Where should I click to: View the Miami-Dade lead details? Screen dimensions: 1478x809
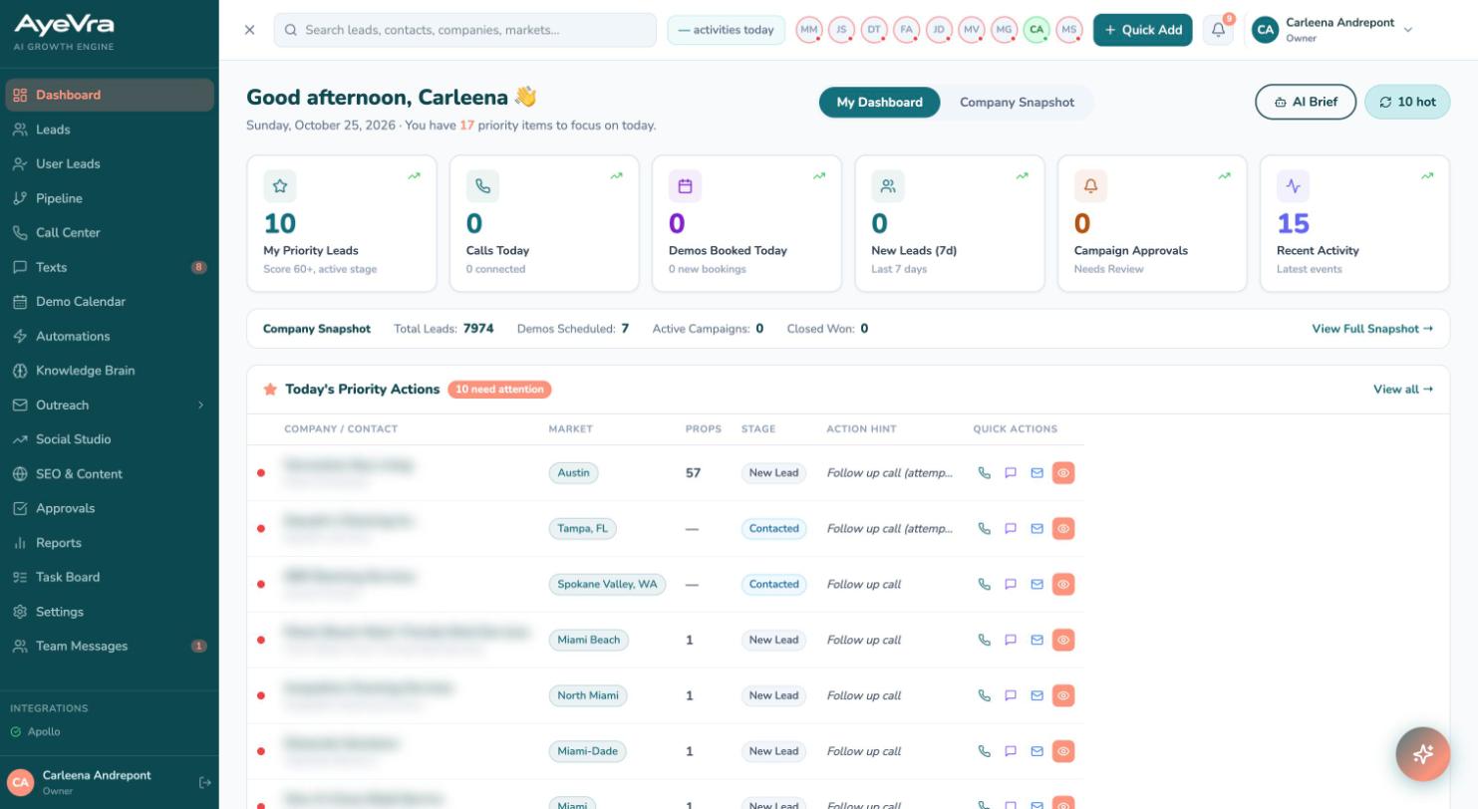pos(1063,752)
